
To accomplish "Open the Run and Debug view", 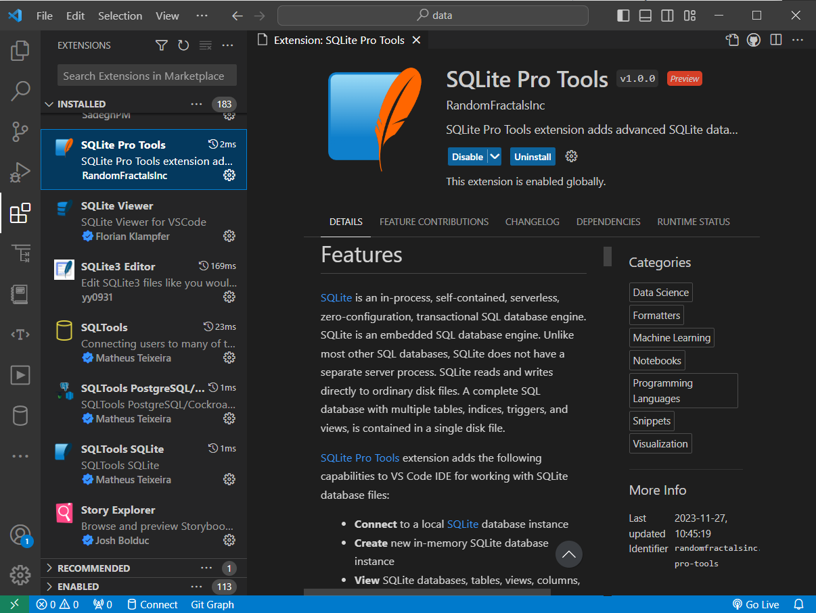I will click(x=20, y=172).
